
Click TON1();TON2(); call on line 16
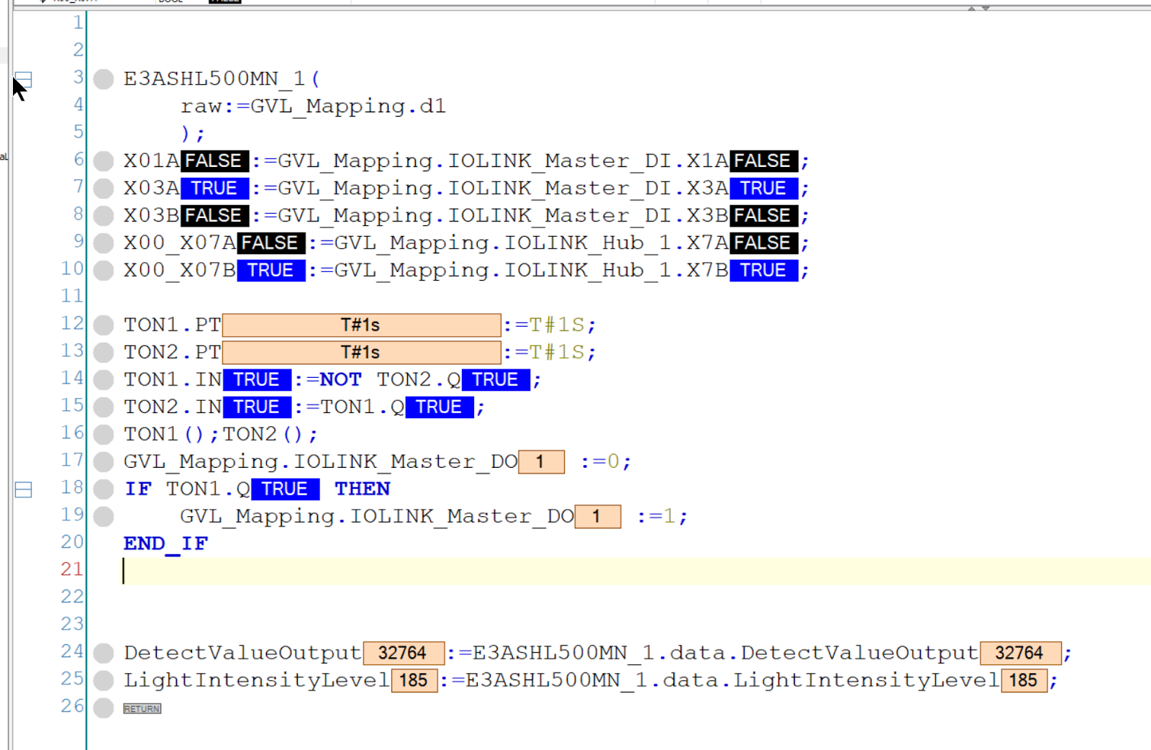220,435
